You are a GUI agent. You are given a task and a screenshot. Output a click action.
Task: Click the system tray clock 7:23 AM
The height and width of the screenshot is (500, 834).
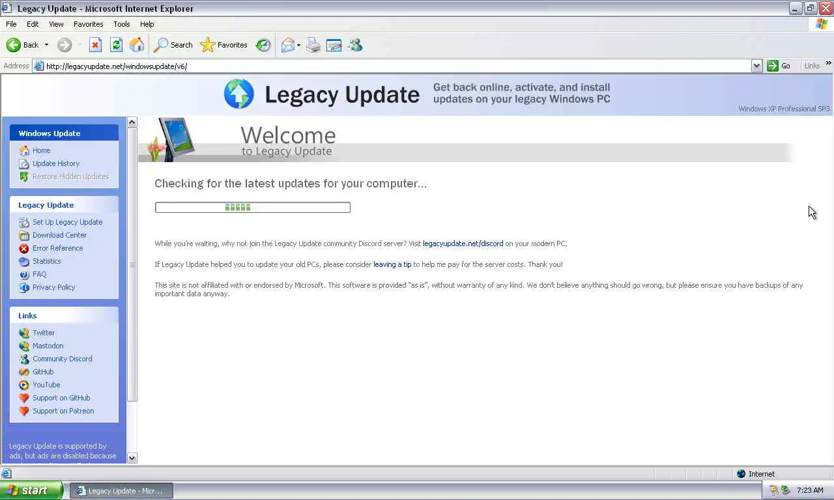pyautogui.click(x=810, y=491)
